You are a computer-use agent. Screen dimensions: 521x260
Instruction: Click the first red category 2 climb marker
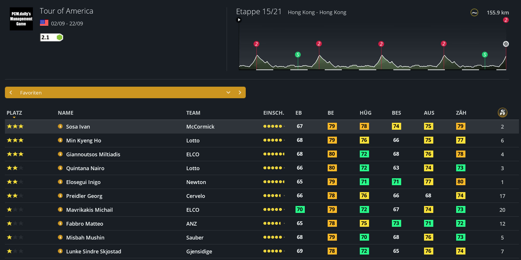pos(256,44)
